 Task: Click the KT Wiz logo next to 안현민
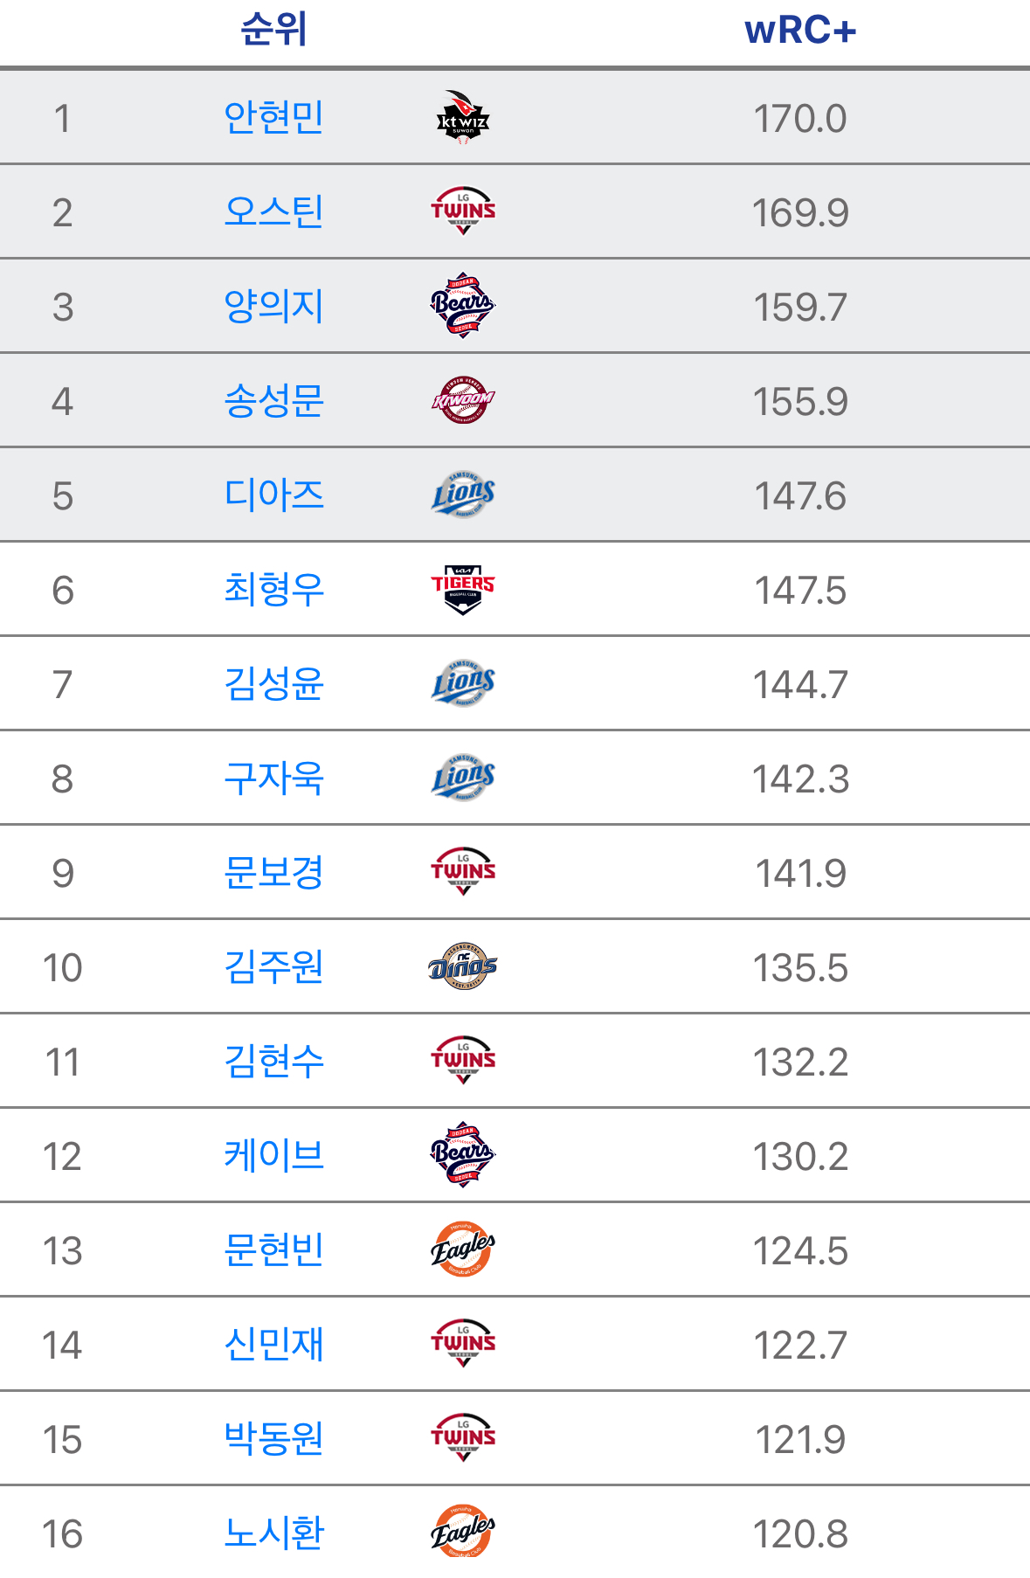(463, 118)
